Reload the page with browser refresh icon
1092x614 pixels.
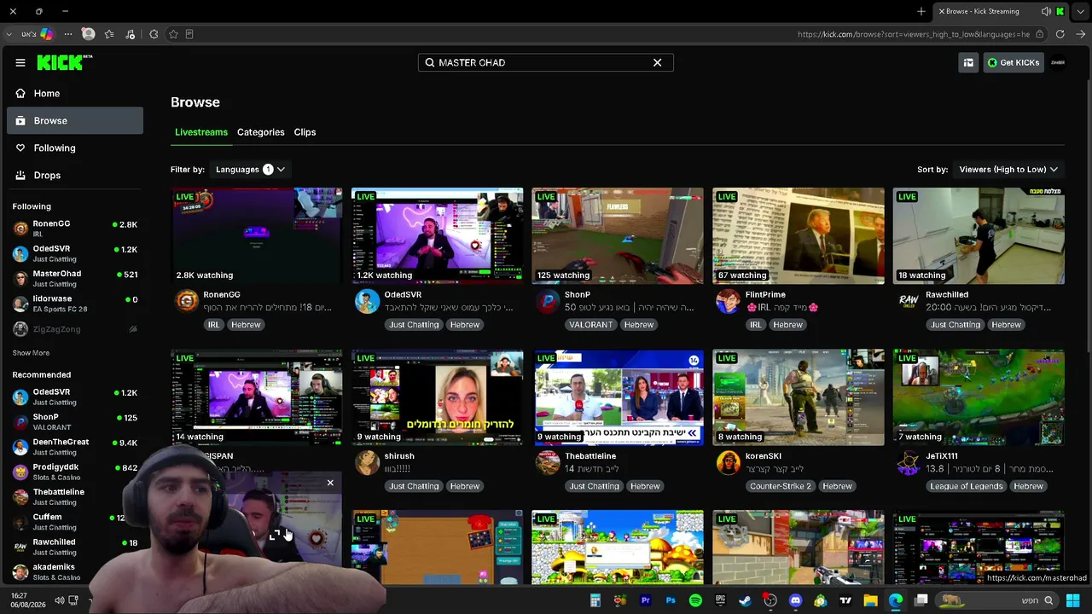(1060, 34)
